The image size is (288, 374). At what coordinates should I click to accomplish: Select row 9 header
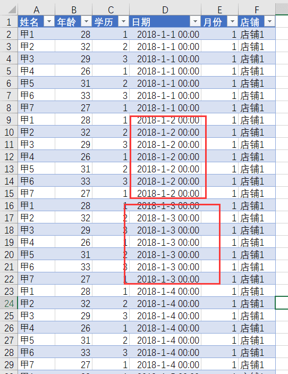point(9,120)
